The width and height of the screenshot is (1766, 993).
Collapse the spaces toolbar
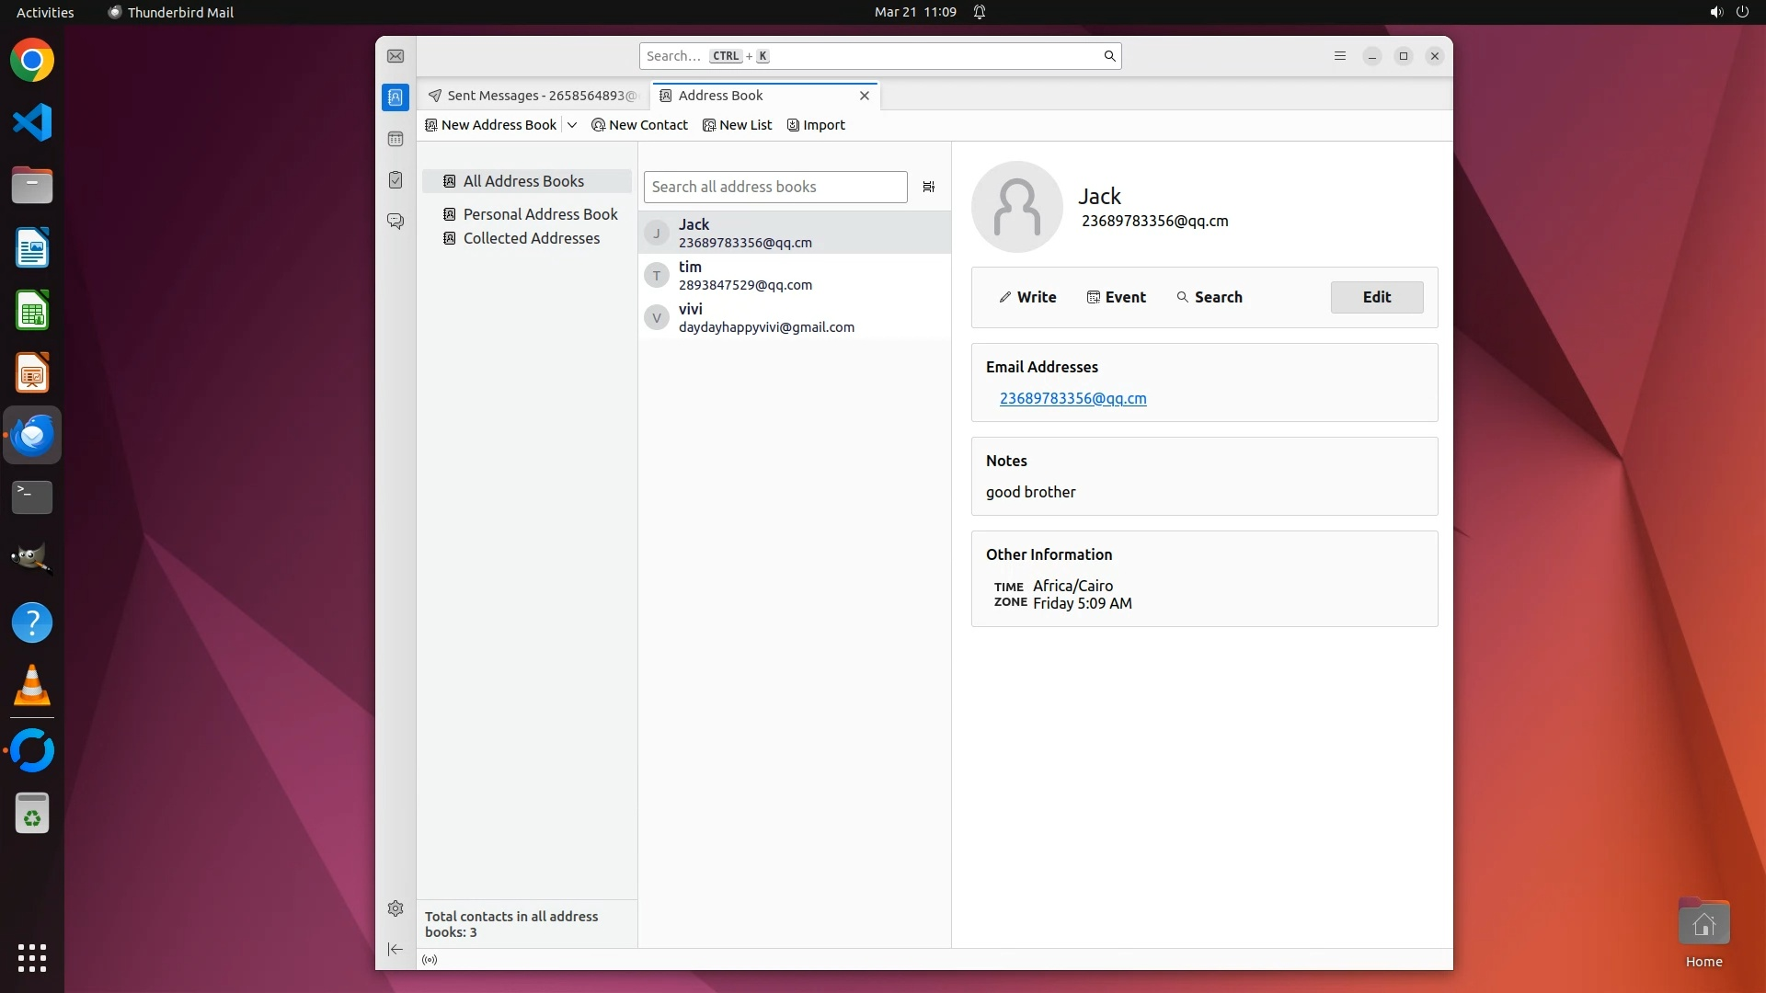coord(396,949)
